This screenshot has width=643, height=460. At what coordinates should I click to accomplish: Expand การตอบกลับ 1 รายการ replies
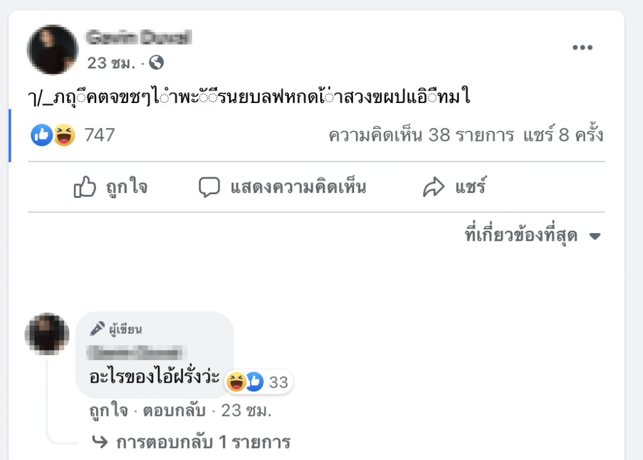click(x=202, y=442)
